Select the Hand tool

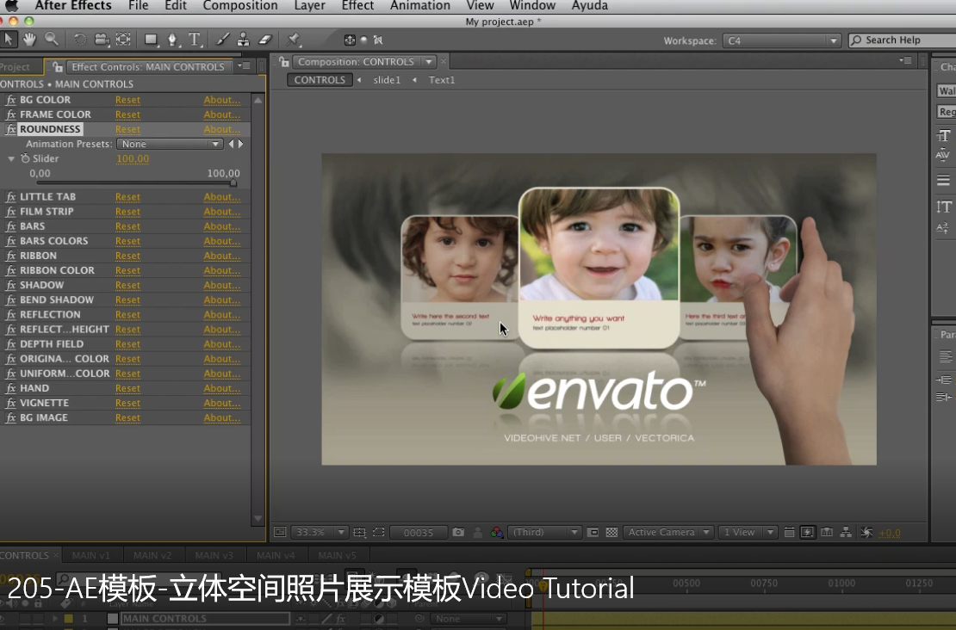[29, 40]
